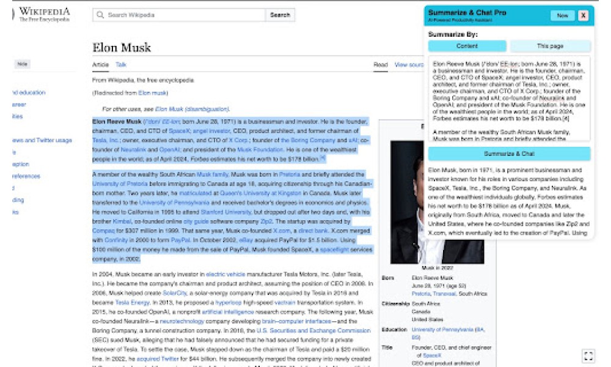This screenshot has height=367, width=611.
Task: Follow the electric vehicle link
Action: tap(225, 275)
